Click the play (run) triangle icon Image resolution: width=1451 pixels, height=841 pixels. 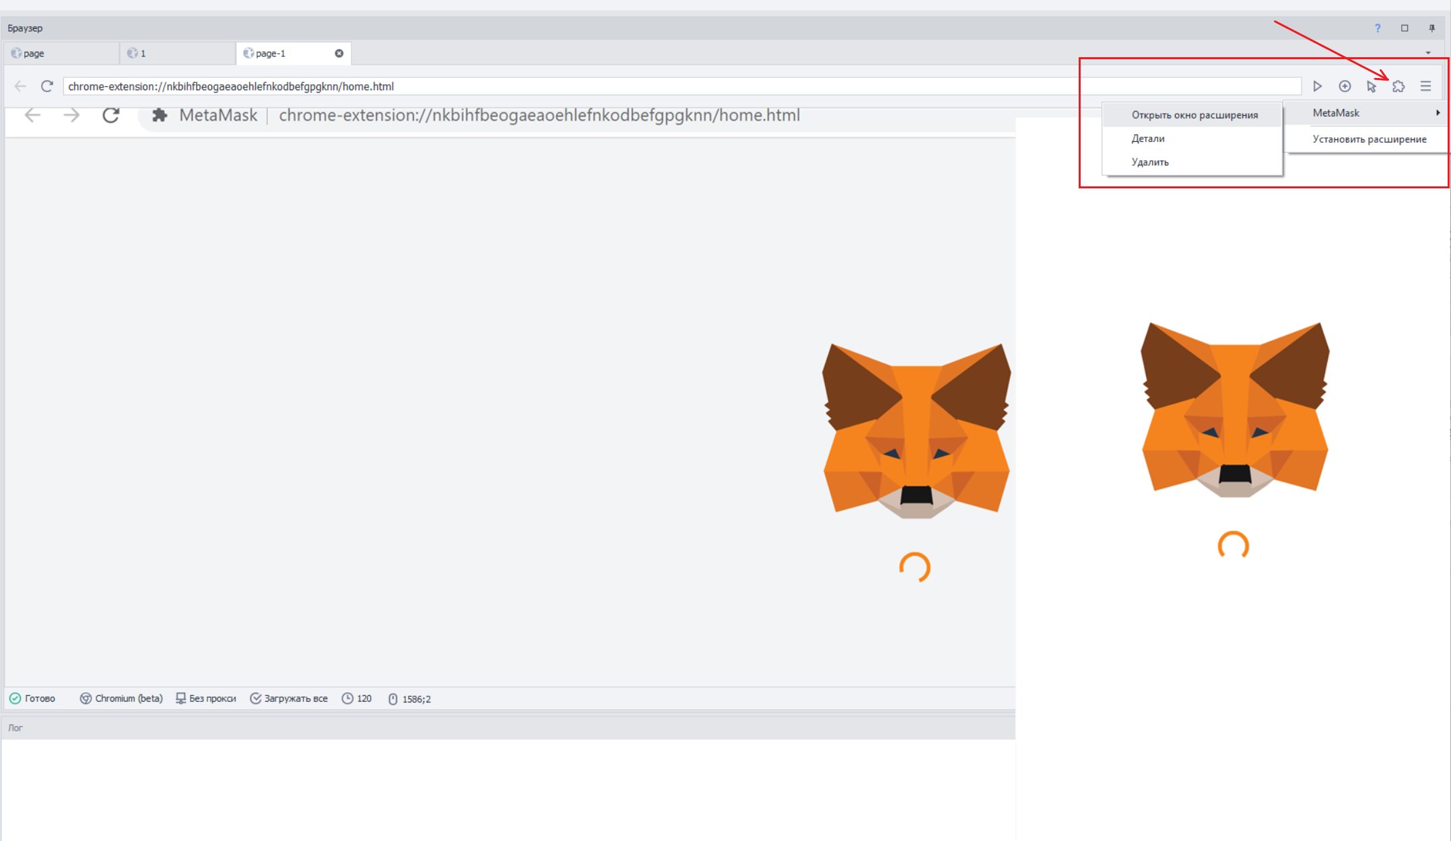pyautogui.click(x=1318, y=86)
